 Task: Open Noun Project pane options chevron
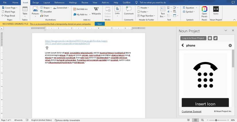(226, 30)
